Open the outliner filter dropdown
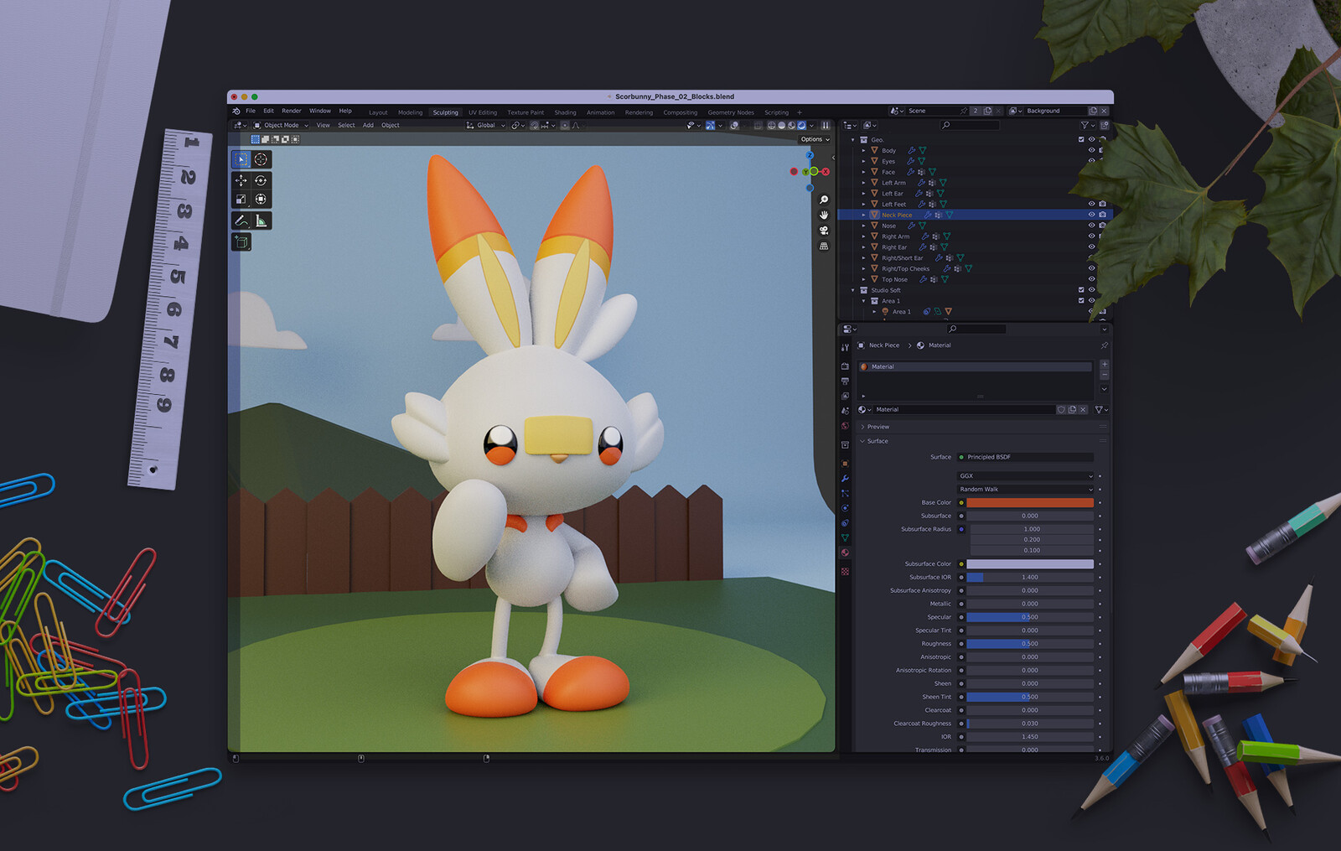1341x851 pixels. 1087,125
